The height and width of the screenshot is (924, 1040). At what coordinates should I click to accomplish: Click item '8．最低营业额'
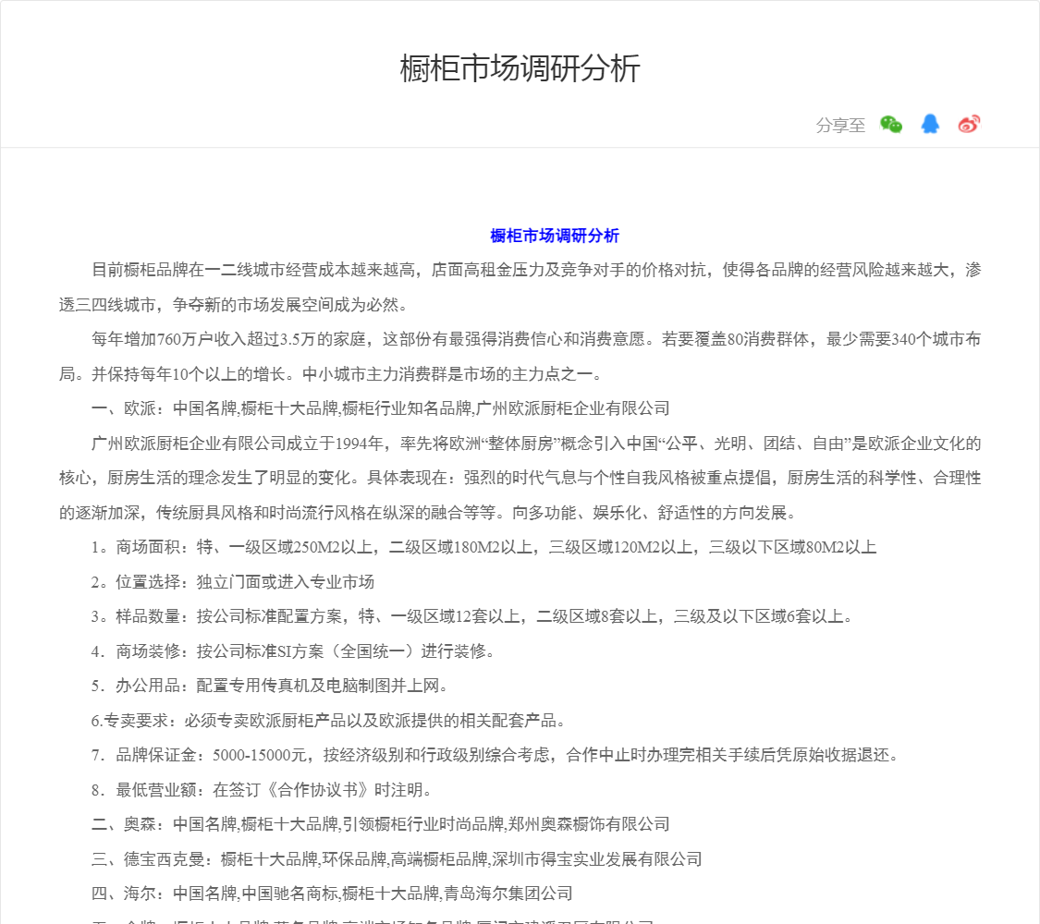tap(262, 789)
